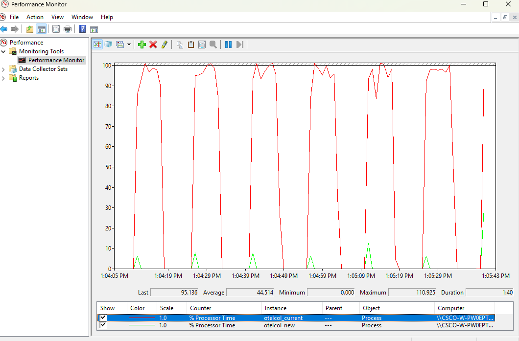Click the Zoom magnifier icon
This screenshot has width=519, height=341.
tap(213, 45)
